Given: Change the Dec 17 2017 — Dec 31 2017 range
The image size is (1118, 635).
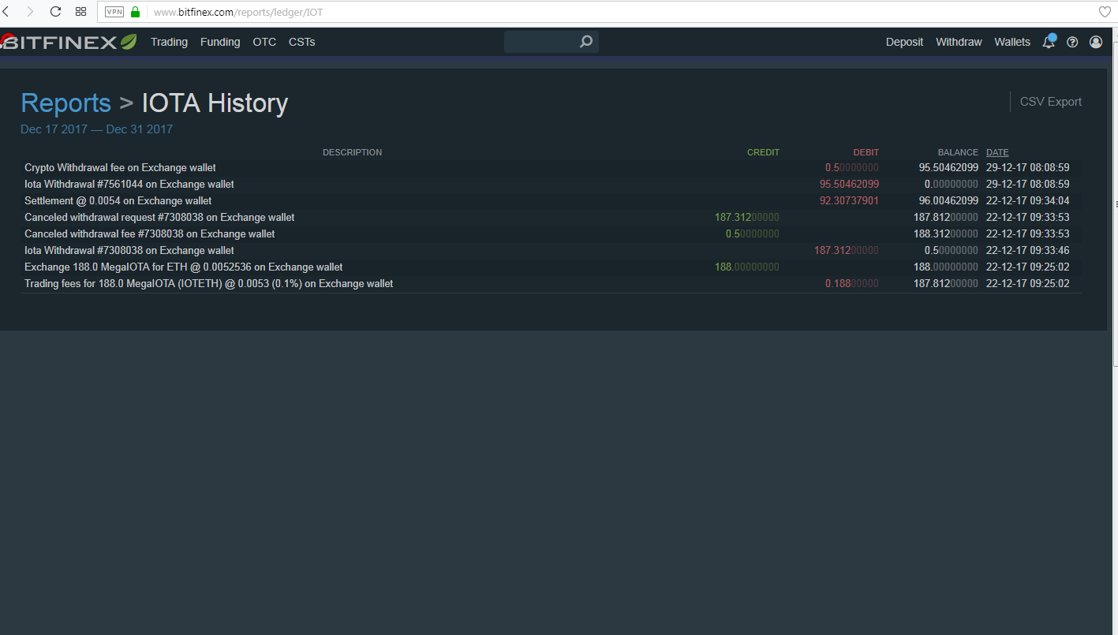Looking at the screenshot, I should click(96, 129).
